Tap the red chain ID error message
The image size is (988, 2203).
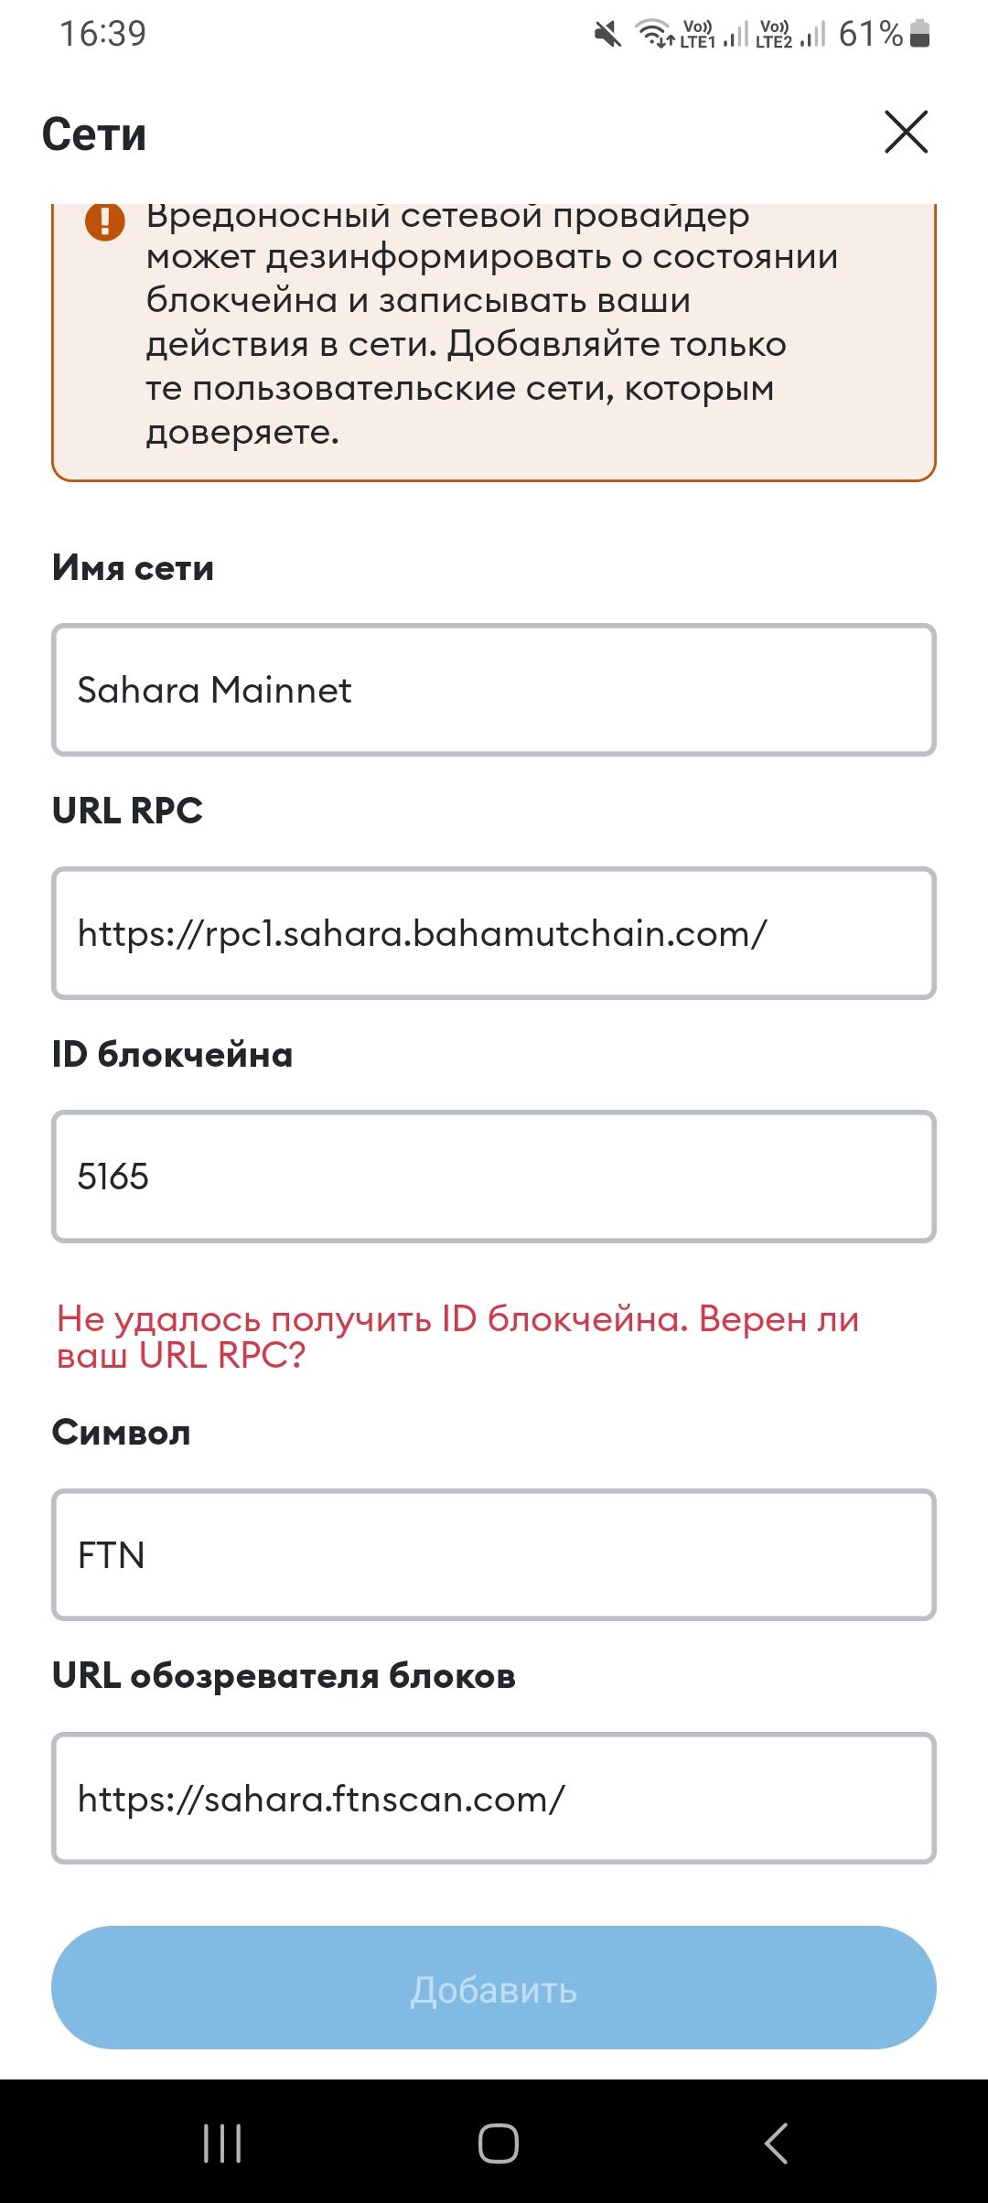pyautogui.click(x=457, y=1337)
